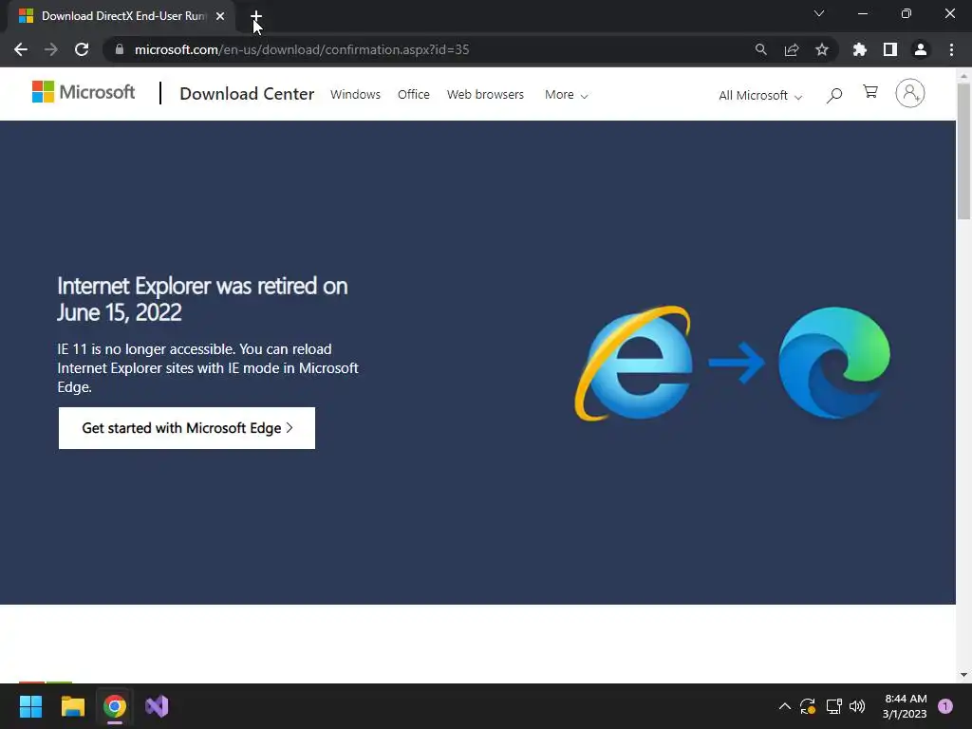Screen dimensions: 972x729
Task: View site information lock icon
Action: (x=120, y=49)
